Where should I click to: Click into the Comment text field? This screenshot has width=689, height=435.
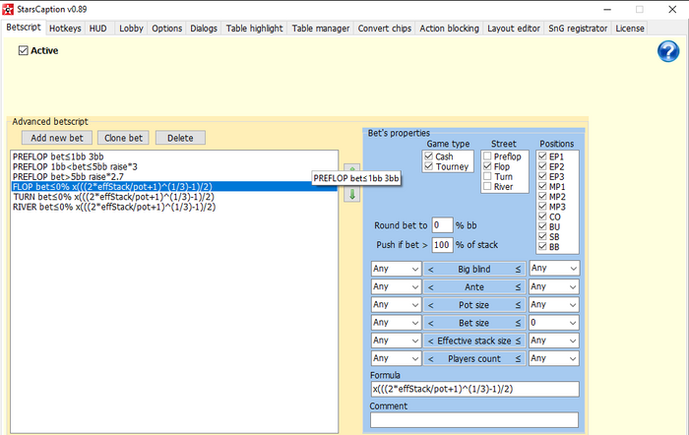click(474, 420)
